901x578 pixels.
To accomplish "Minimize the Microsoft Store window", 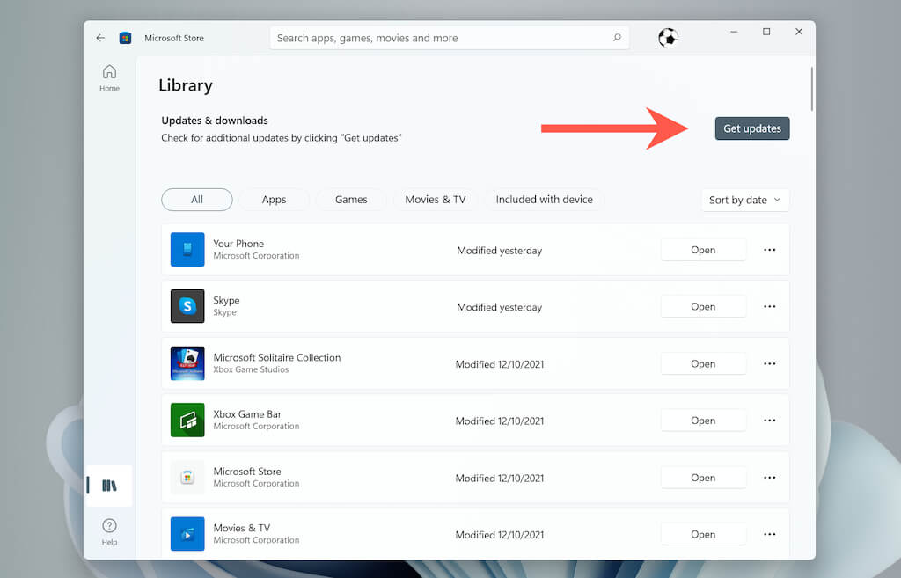I will click(734, 32).
